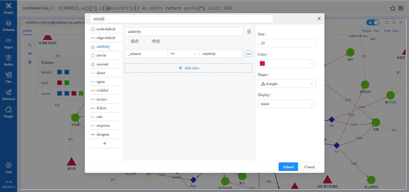Open the Schema section in sidebar

coord(8,26)
